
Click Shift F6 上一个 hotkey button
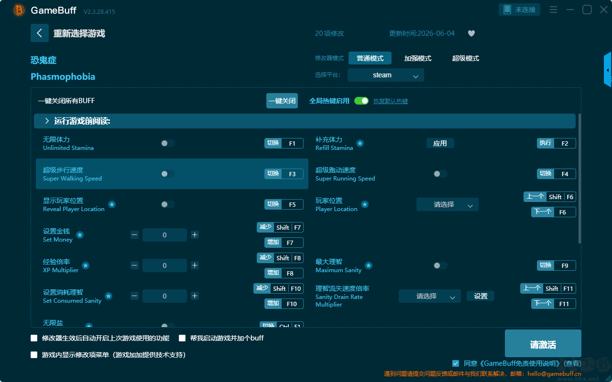click(x=550, y=197)
